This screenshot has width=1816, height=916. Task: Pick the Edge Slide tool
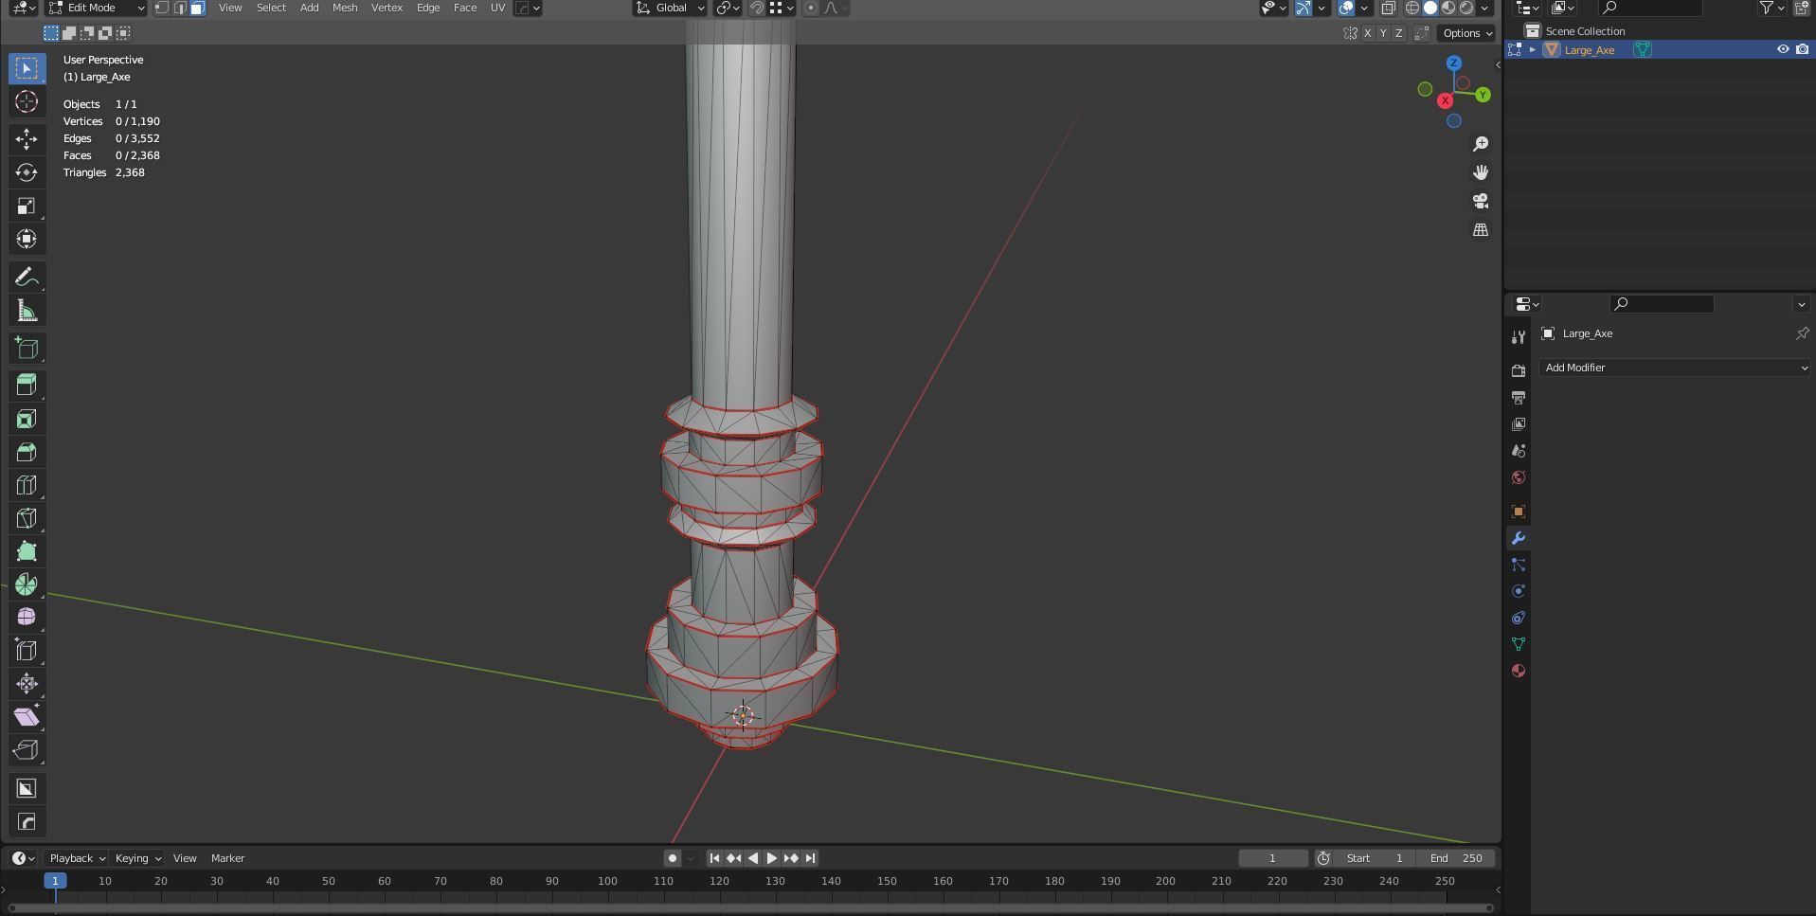tap(27, 650)
